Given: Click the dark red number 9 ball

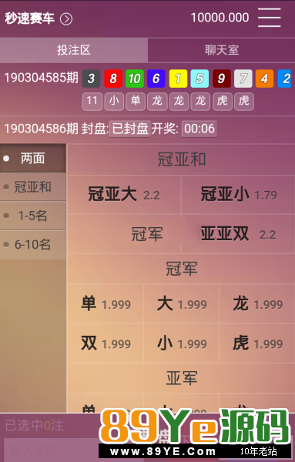Looking at the screenshot, I should (x=222, y=79).
